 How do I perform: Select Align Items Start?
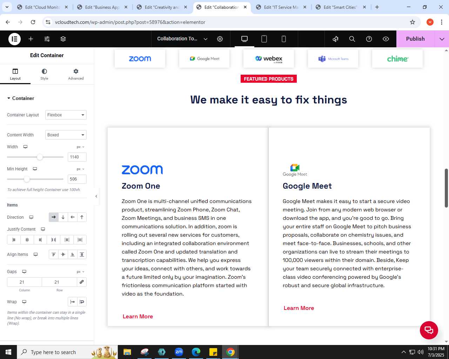point(54,255)
